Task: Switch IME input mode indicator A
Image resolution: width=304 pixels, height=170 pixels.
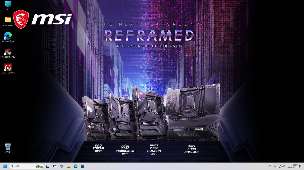Action: point(275,166)
